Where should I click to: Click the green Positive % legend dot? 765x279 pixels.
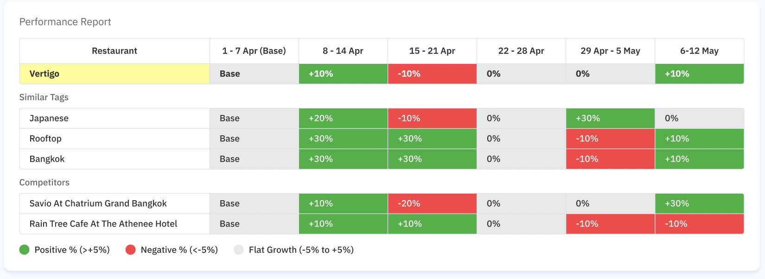pos(25,250)
